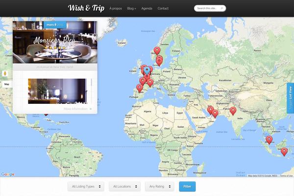Click the Street View pegman icon
The width and height of the screenshot is (294, 196).
point(5,73)
